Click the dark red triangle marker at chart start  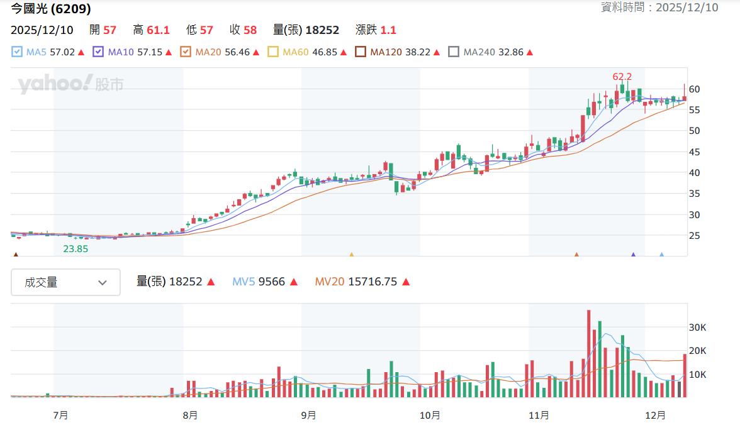(x=16, y=255)
